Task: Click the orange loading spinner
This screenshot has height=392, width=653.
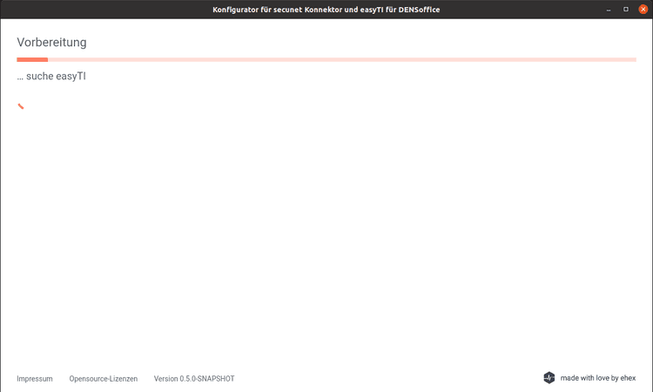Action: pyautogui.click(x=21, y=106)
